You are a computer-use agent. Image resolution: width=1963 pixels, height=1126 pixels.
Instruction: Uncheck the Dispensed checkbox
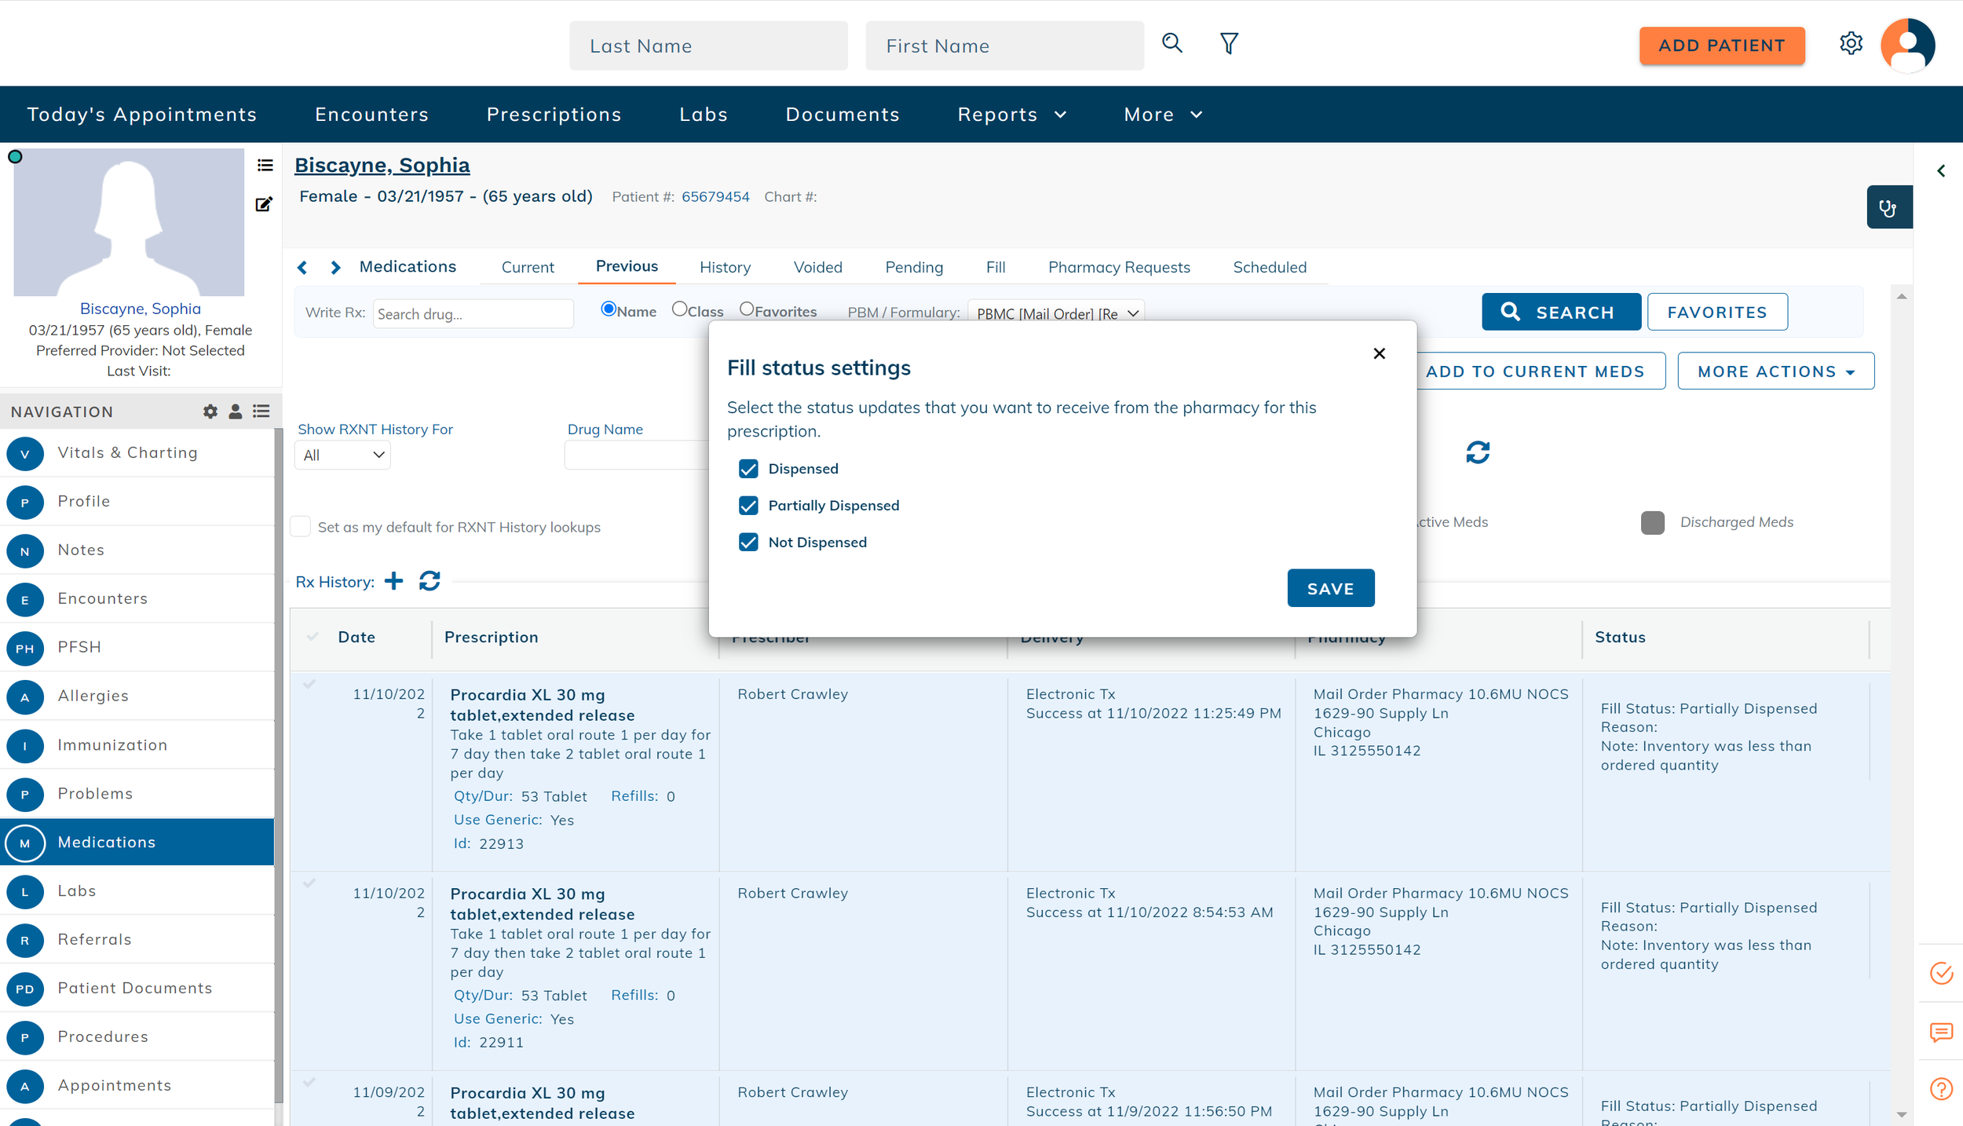point(748,469)
